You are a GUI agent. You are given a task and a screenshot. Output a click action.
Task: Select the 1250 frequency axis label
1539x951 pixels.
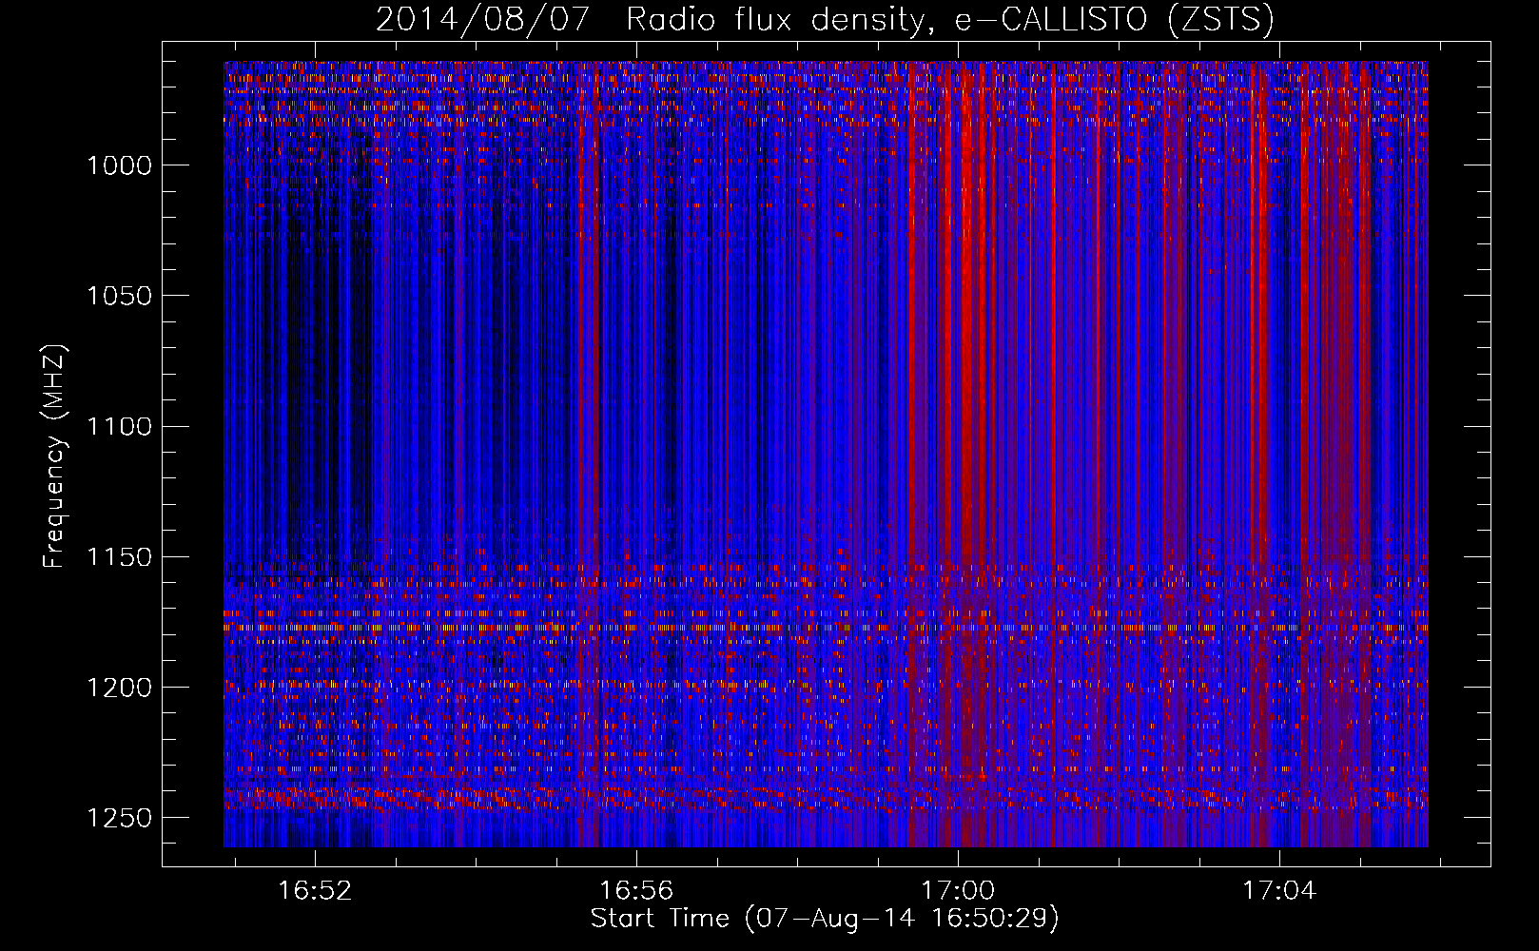pyautogui.click(x=119, y=818)
